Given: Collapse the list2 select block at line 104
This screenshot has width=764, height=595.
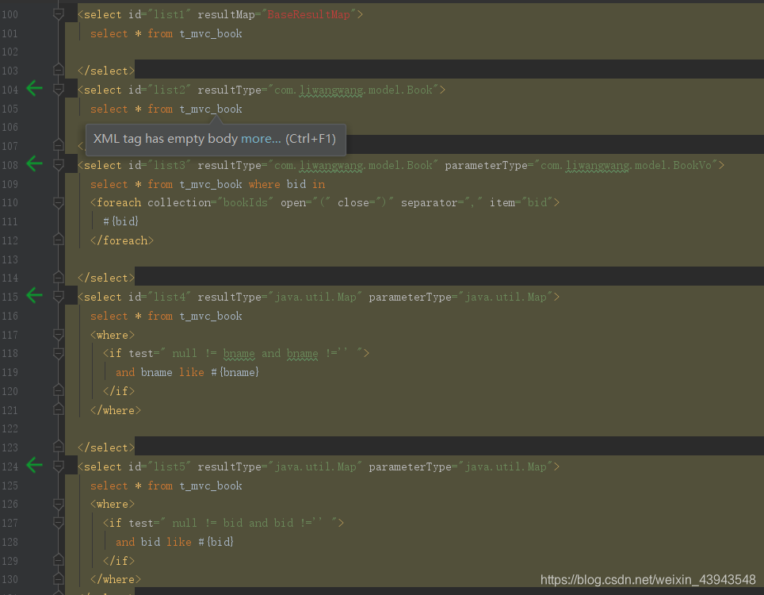Looking at the screenshot, I should tap(58, 89).
